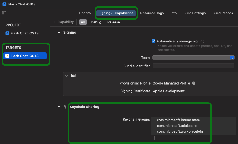
Task: Click the sidebar toggle icon
Action: coord(4,13)
